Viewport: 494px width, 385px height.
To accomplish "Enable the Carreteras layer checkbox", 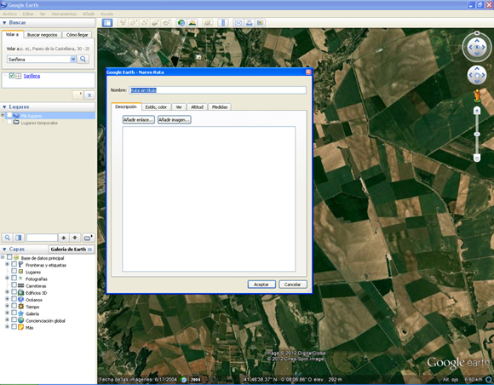I will 14,285.
